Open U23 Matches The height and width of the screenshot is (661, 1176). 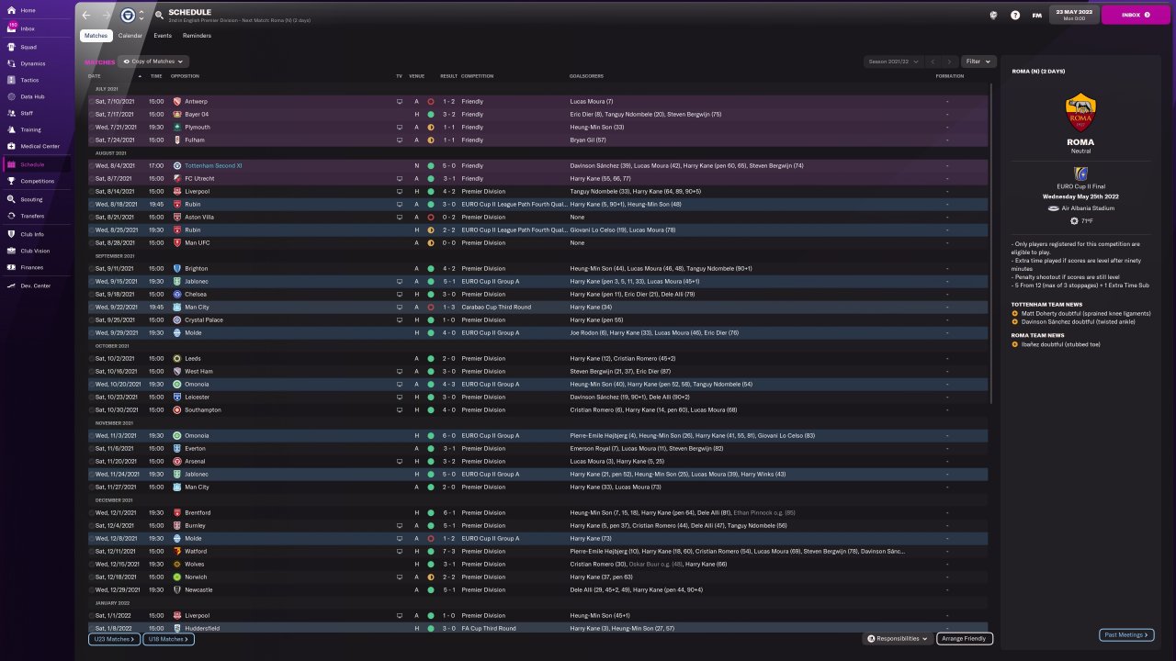click(114, 638)
